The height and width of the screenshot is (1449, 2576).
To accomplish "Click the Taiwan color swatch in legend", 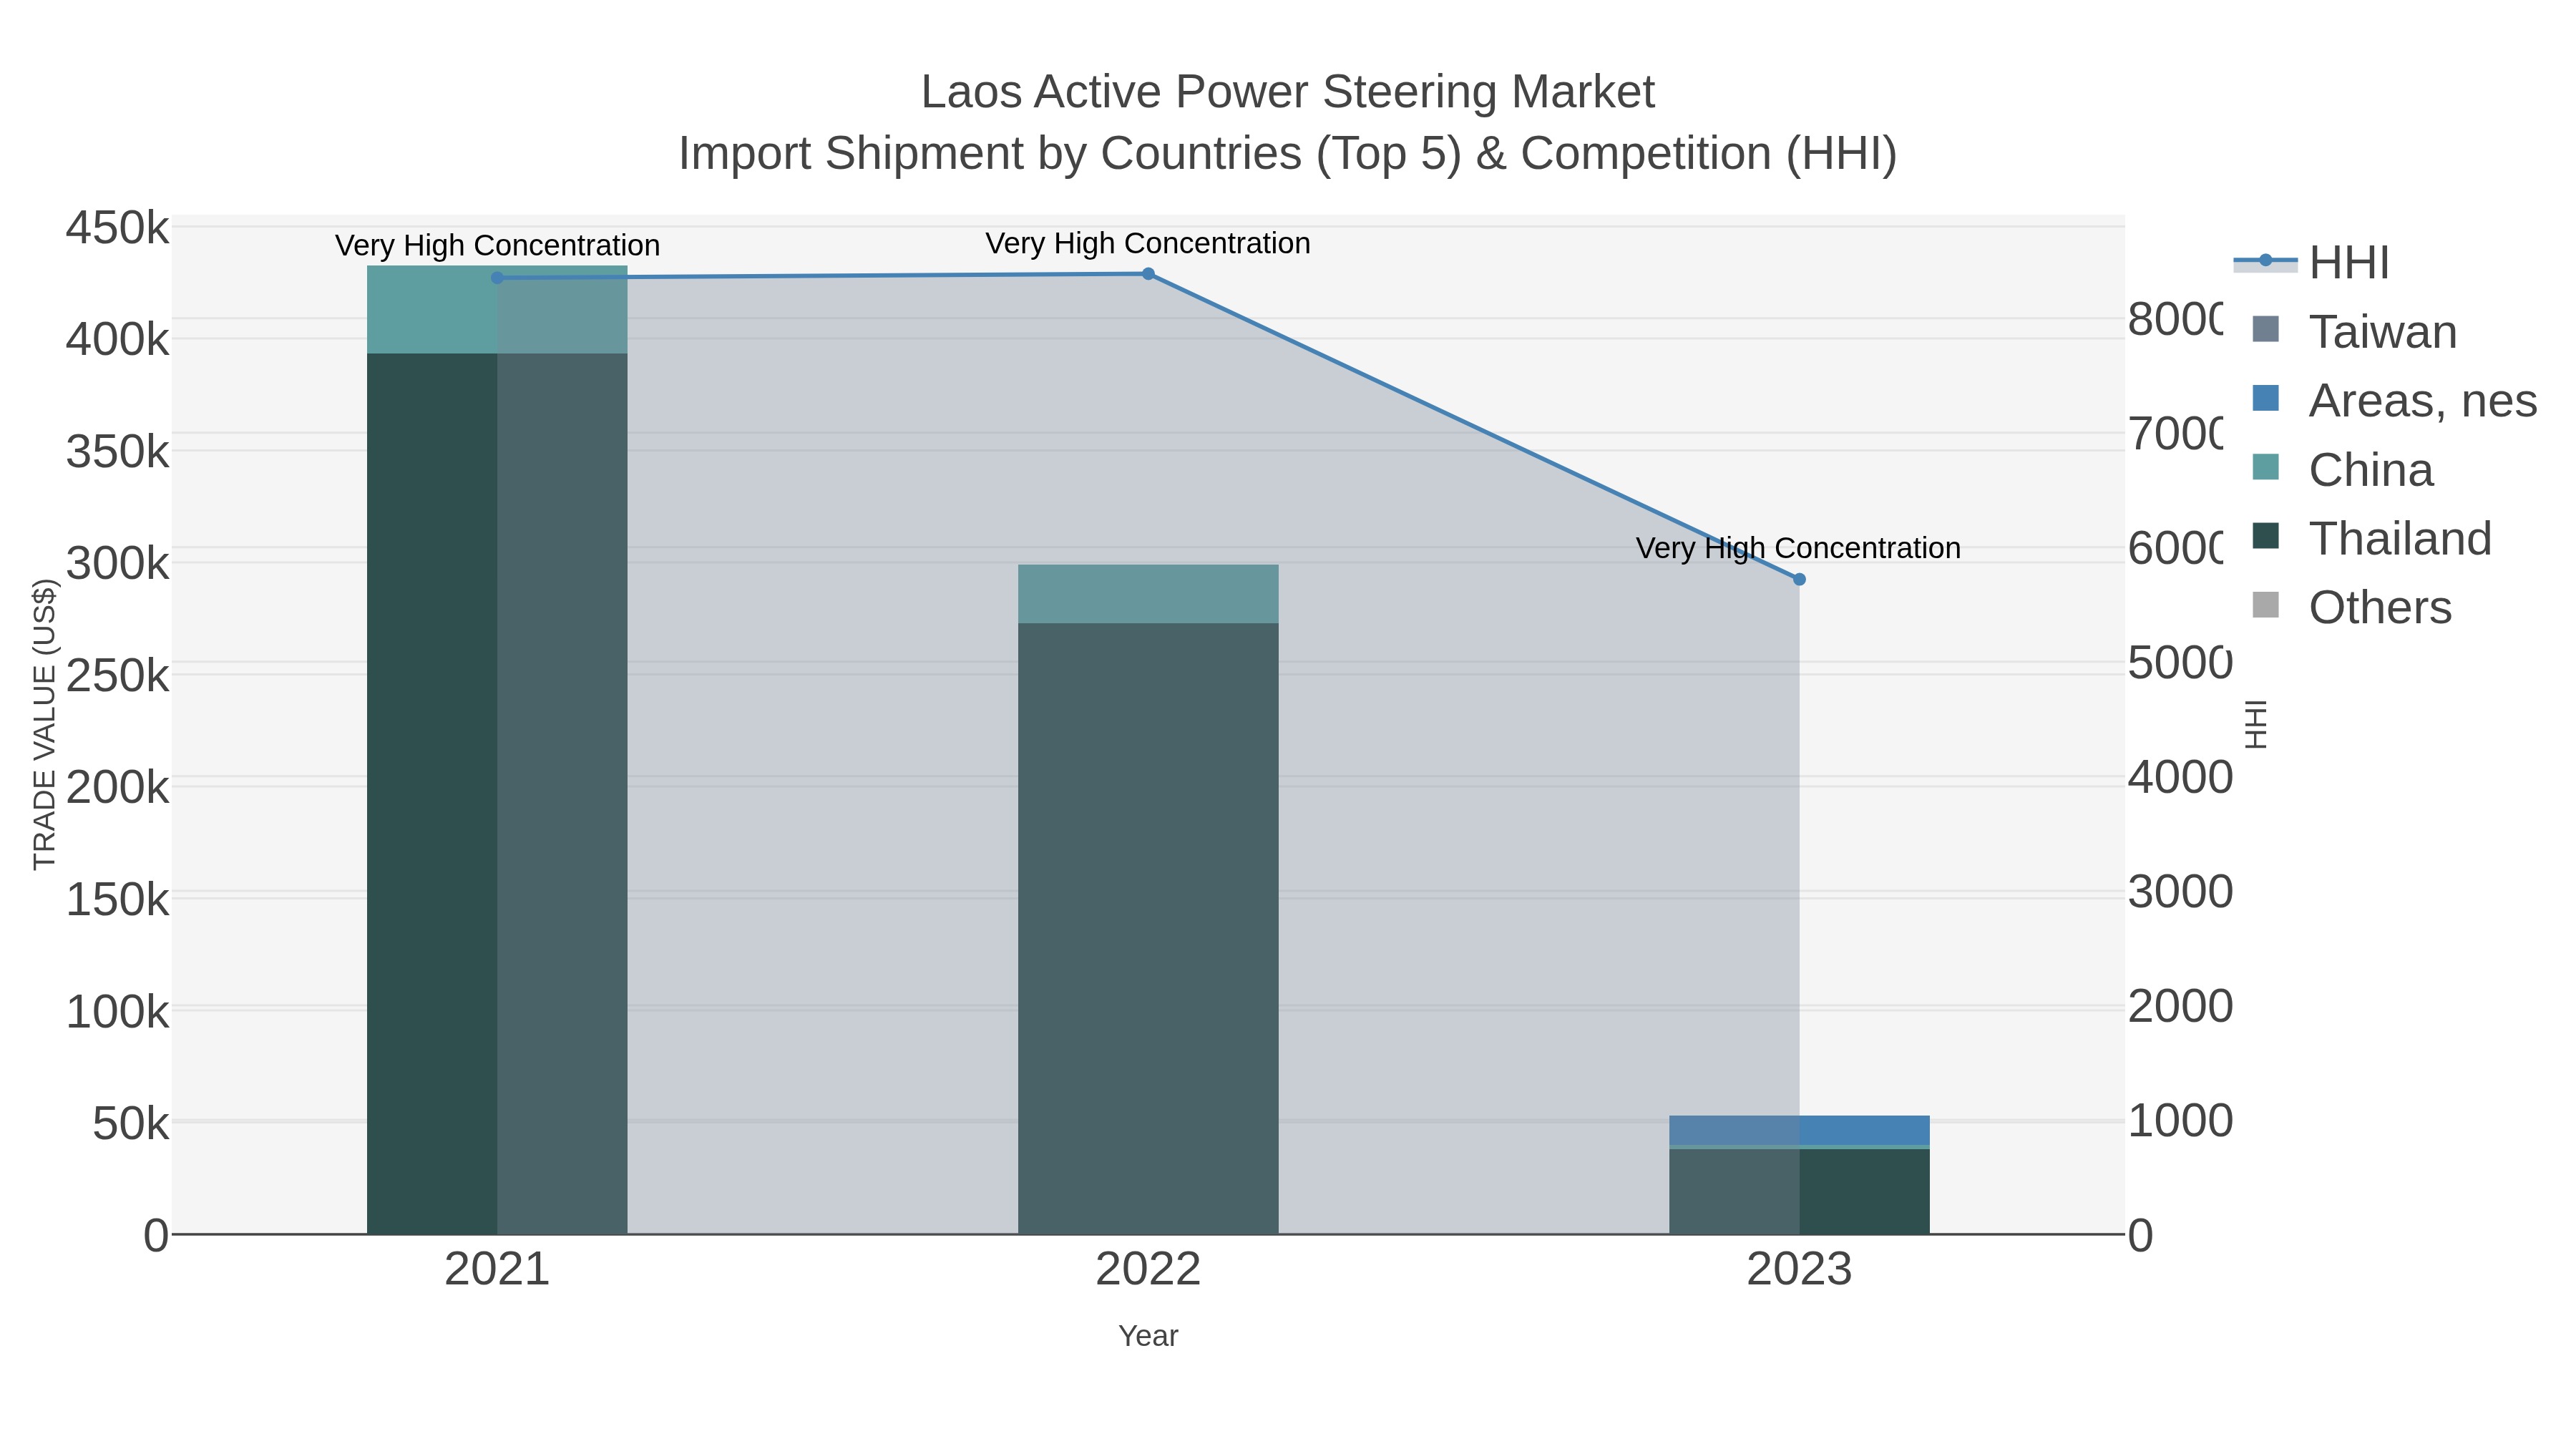I will [x=2265, y=329].
